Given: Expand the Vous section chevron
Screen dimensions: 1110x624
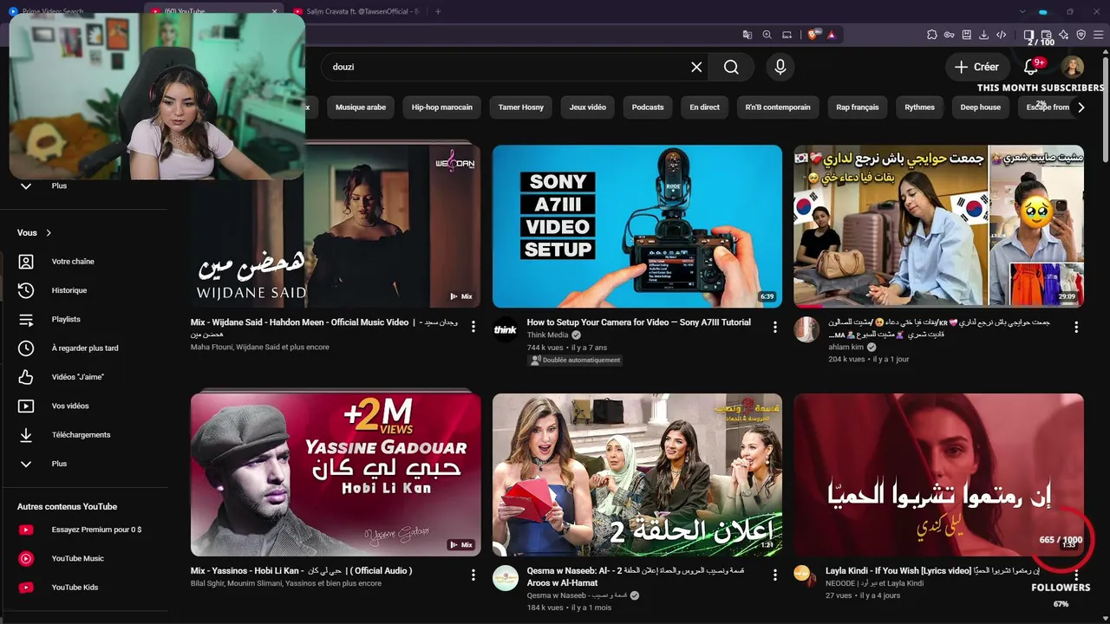Looking at the screenshot, I should (x=49, y=232).
